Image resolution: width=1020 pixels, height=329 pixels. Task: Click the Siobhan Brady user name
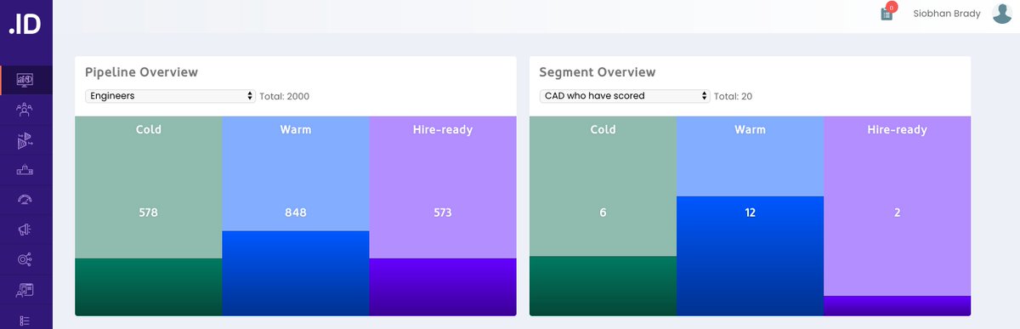coord(947,14)
